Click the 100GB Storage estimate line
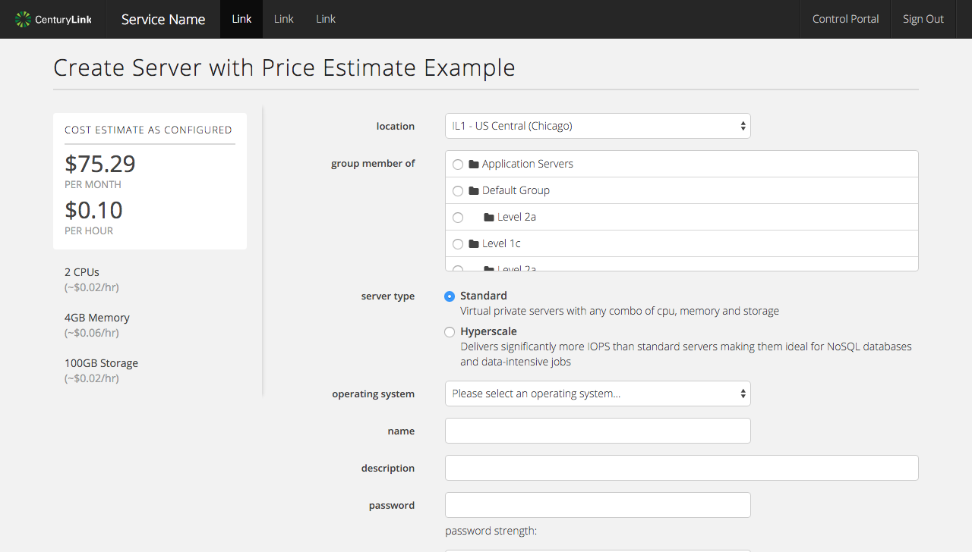 coord(101,363)
